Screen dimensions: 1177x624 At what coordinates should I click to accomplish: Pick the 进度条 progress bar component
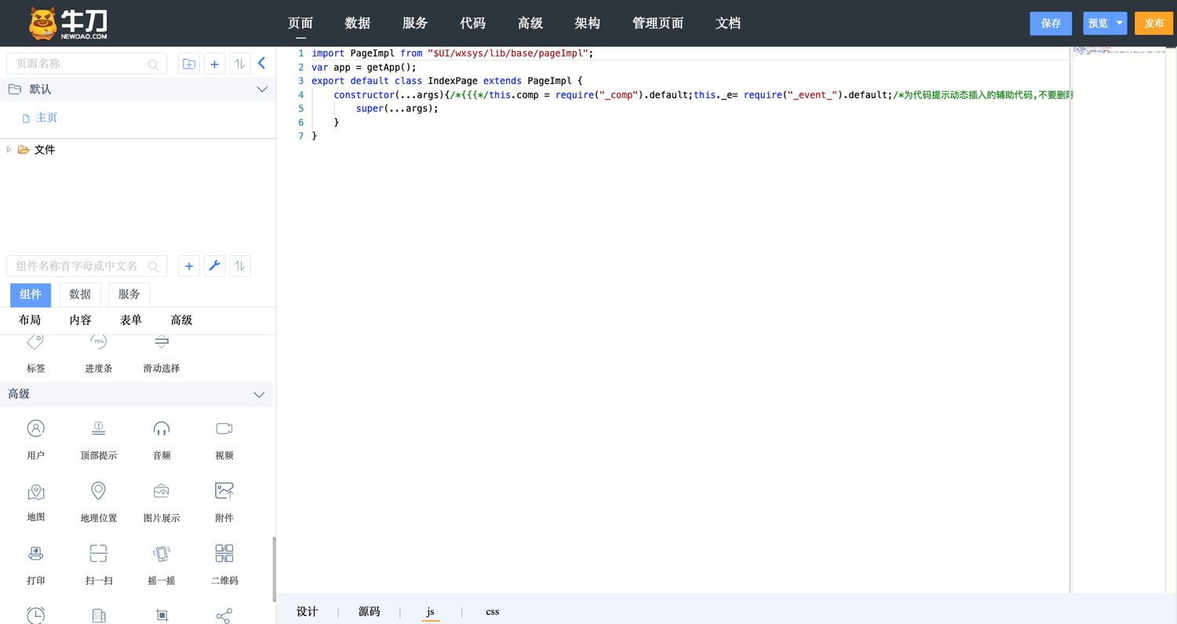click(x=98, y=355)
